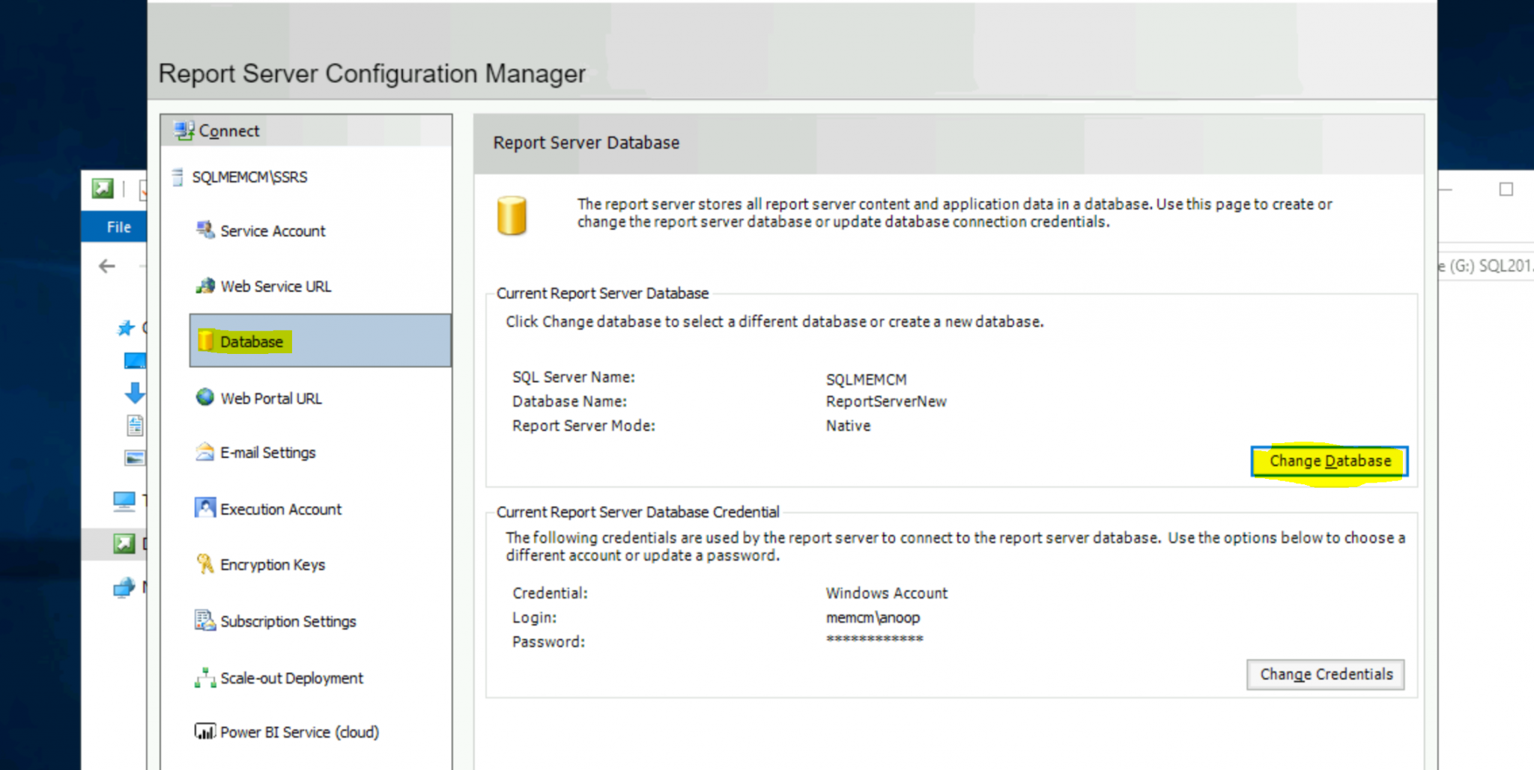Open the Encryption Keys page

click(272, 564)
